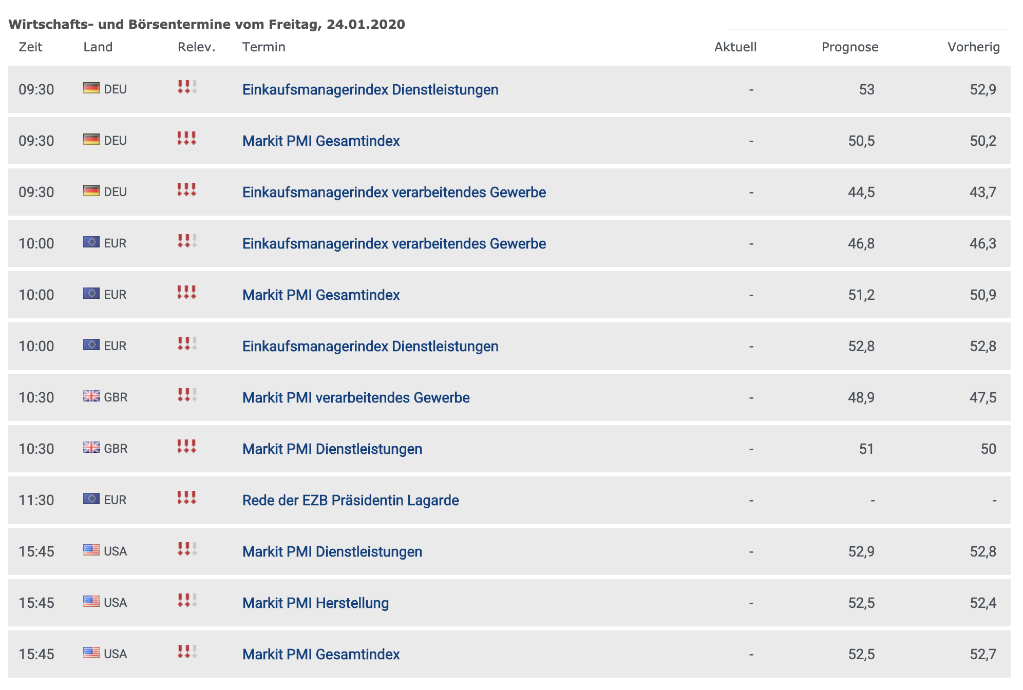
Task: Click relevance marks in USA Markit PMI Dienstleistungen row
Action: click(187, 549)
